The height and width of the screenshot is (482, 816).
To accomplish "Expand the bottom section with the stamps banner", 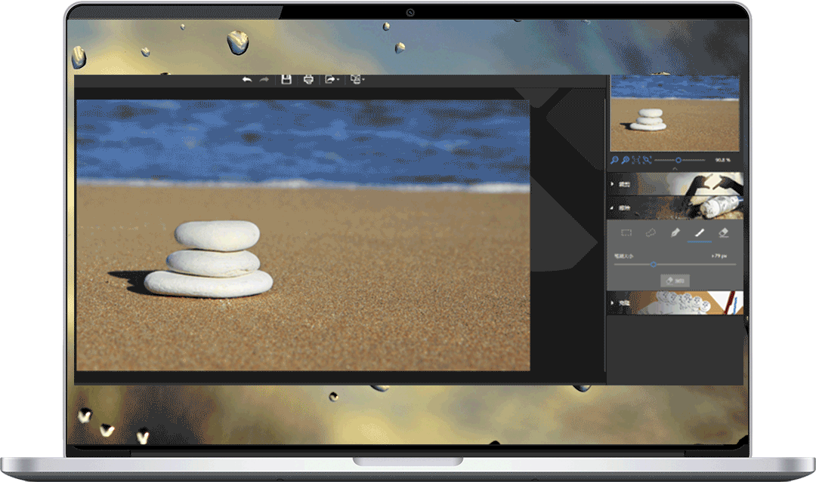I will click(x=676, y=302).
